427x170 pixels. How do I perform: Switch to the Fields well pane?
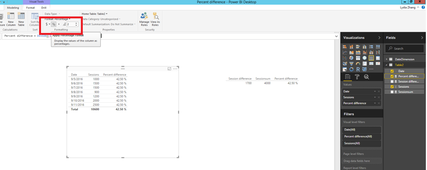(348, 77)
